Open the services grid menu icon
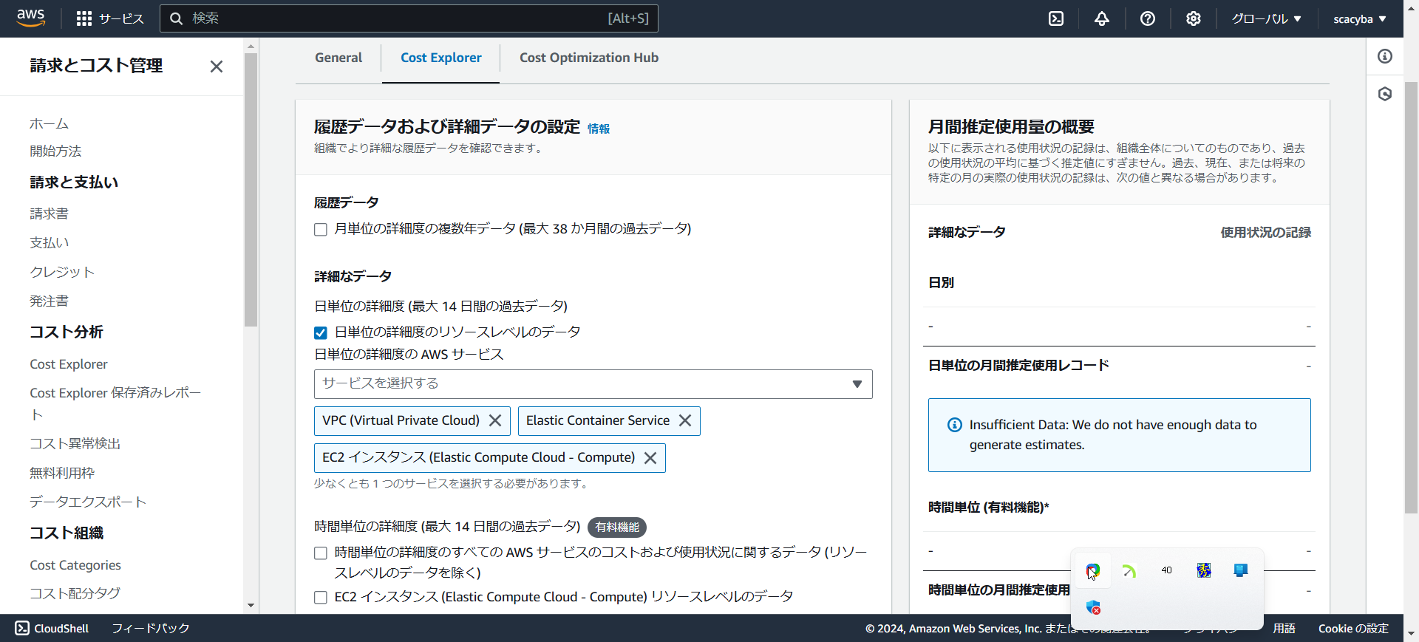The width and height of the screenshot is (1419, 642). pyautogui.click(x=84, y=18)
